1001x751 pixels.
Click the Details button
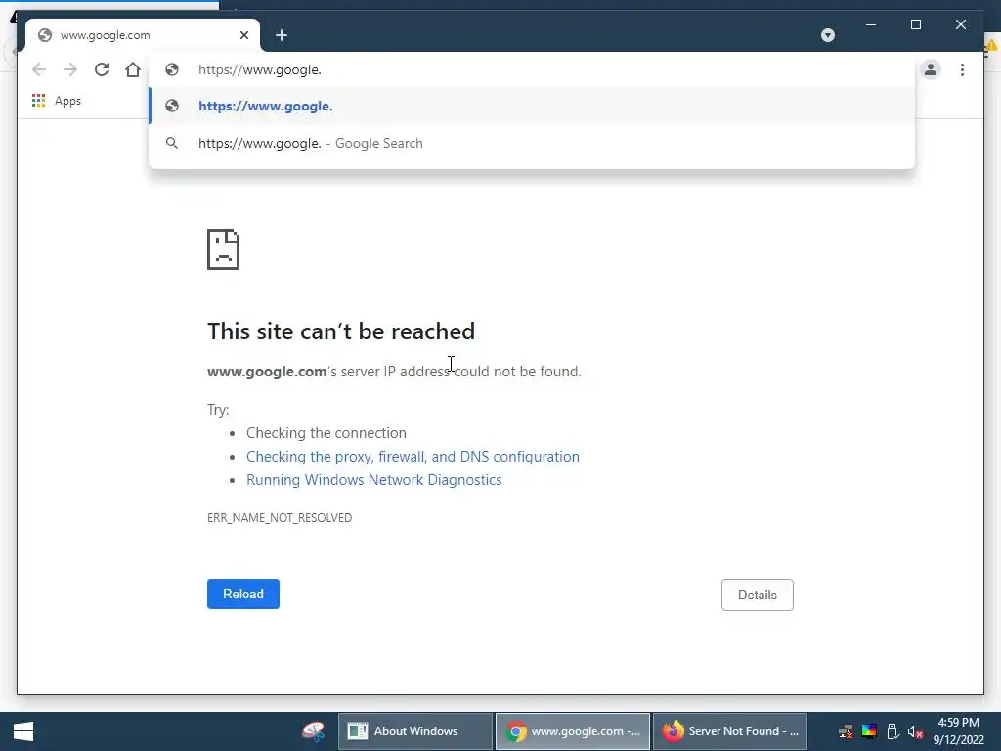(x=758, y=595)
